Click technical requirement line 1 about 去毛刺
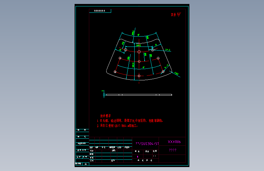This screenshot has height=171, width=264. (x=130, y=120)
